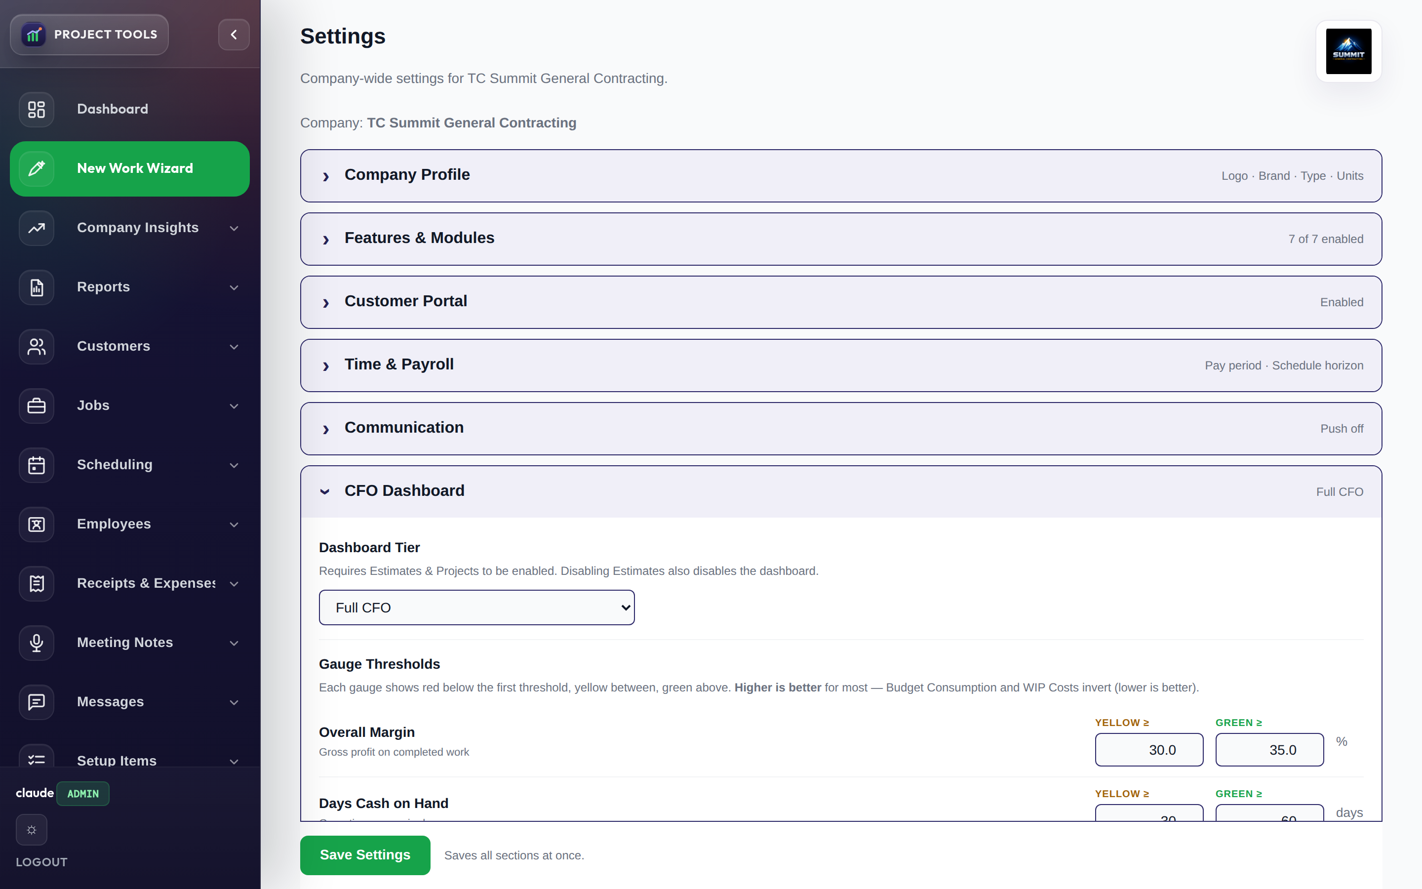Expand the Messages submenu chevron
Image resolution: width=1422 pixels, height=889 pixels.
point(234,703)
